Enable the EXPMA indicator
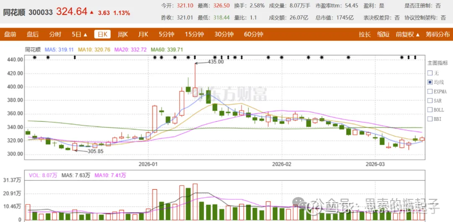Screen dimensions: 453x222 430,91
